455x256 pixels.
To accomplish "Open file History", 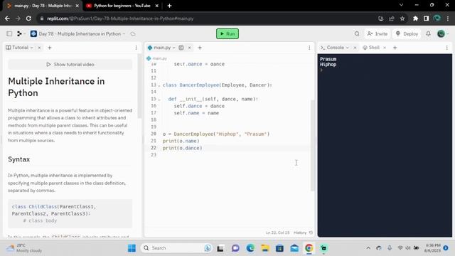I will pos(303,233).
